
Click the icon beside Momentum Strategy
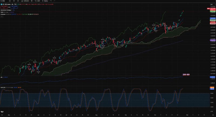(x=14, y=10)
